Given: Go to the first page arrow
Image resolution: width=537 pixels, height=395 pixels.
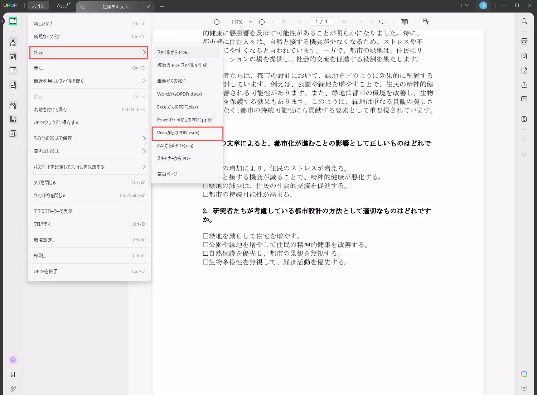Looking at the screenshot, I should [x=284, y=22].
